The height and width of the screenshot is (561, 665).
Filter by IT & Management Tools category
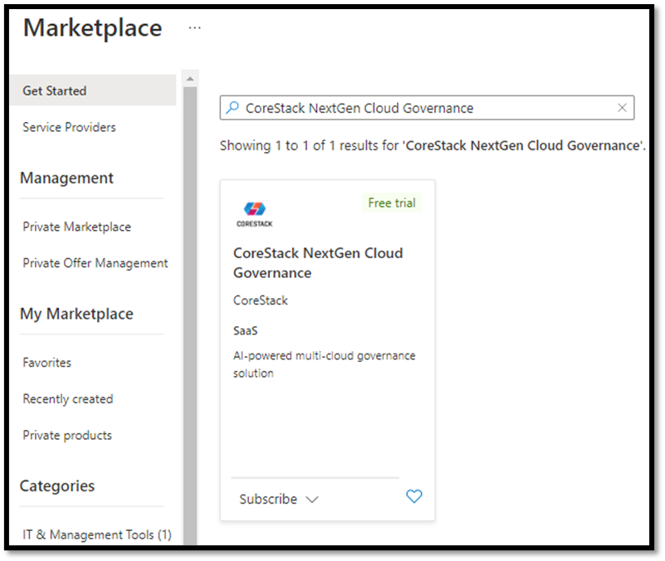96,534
